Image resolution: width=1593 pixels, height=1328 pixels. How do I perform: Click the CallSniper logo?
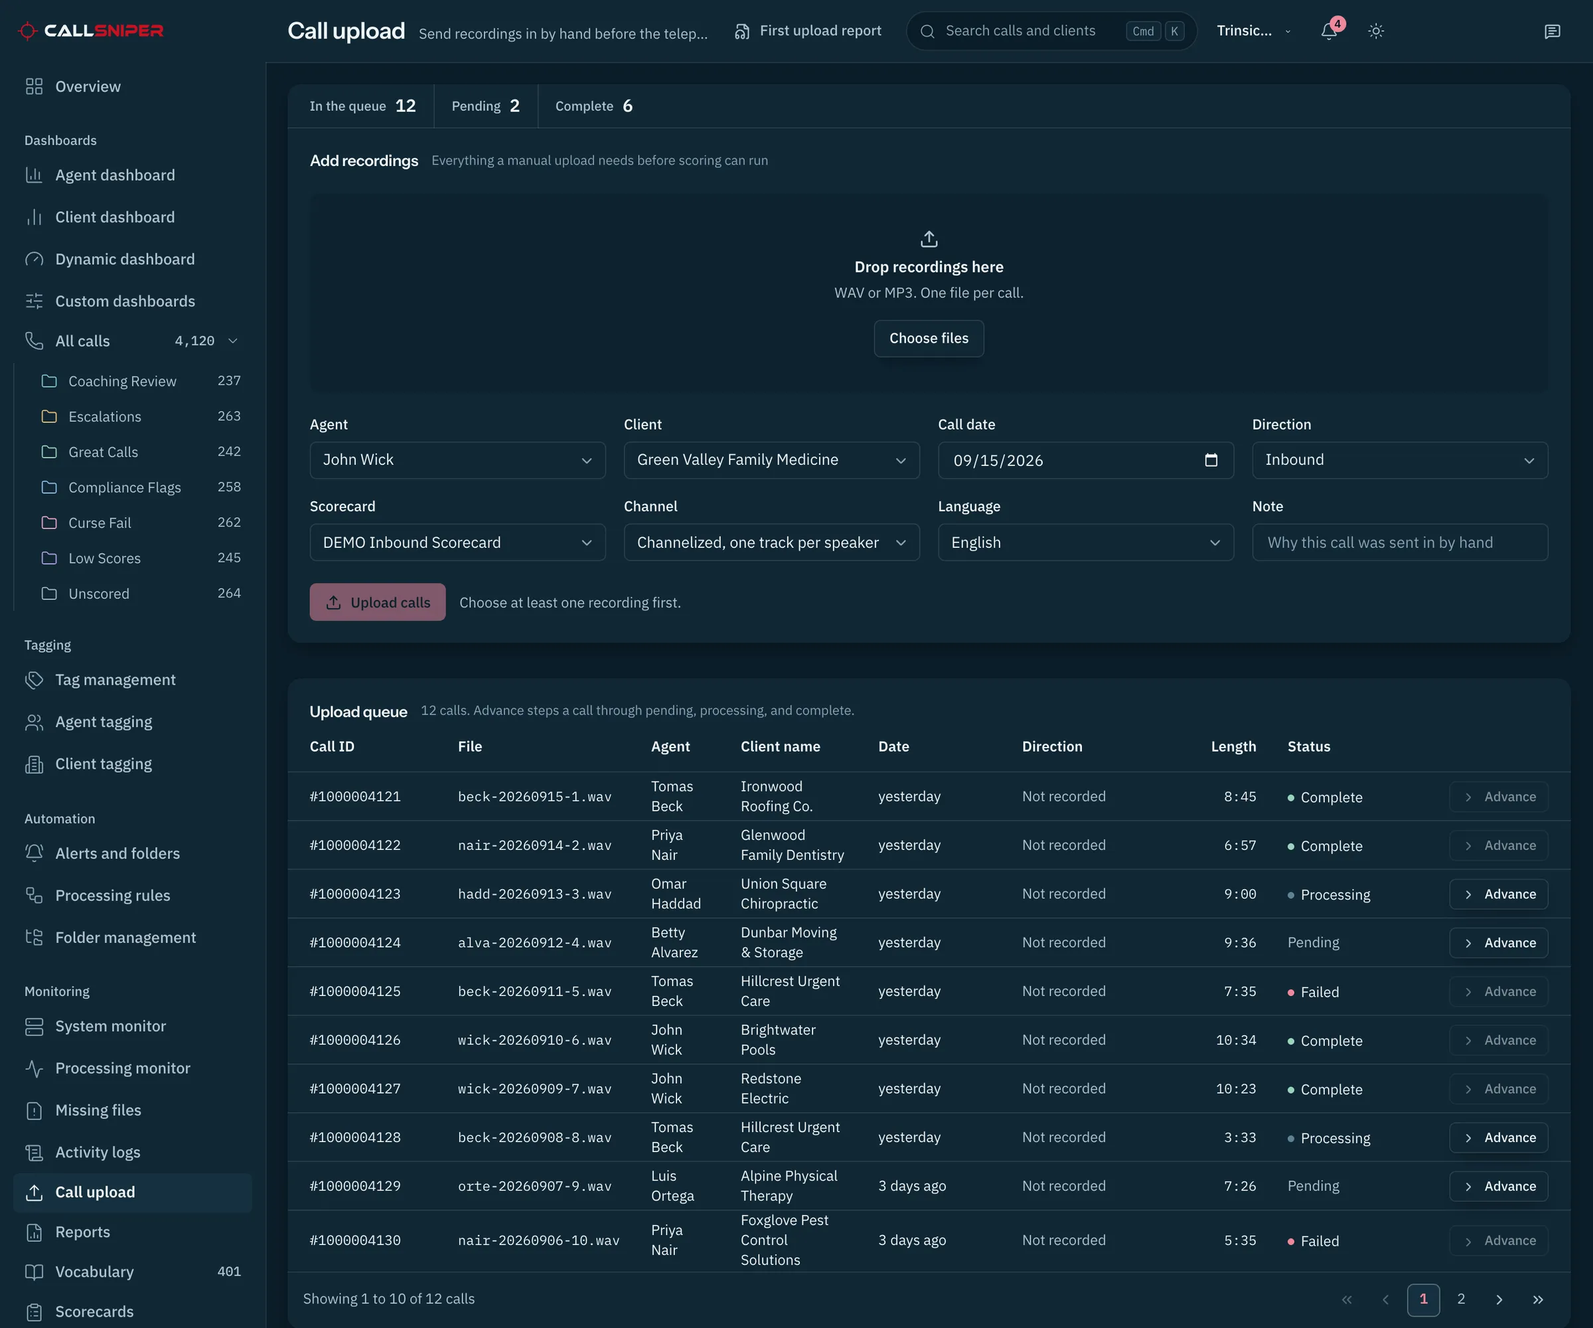coord(91,31)
